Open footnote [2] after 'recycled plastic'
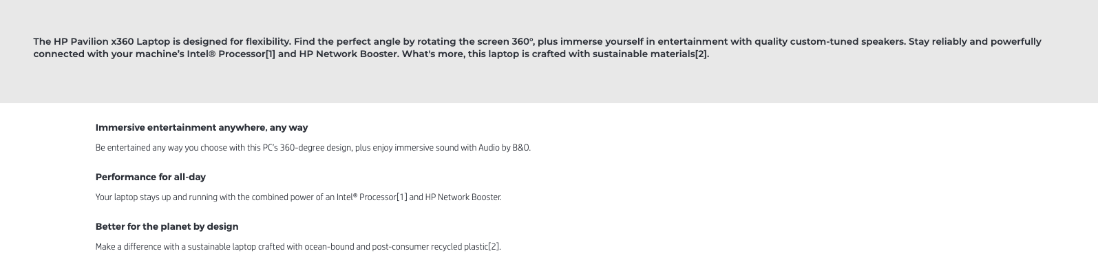This screenshot has width=1098, height=271. [494, 247]
